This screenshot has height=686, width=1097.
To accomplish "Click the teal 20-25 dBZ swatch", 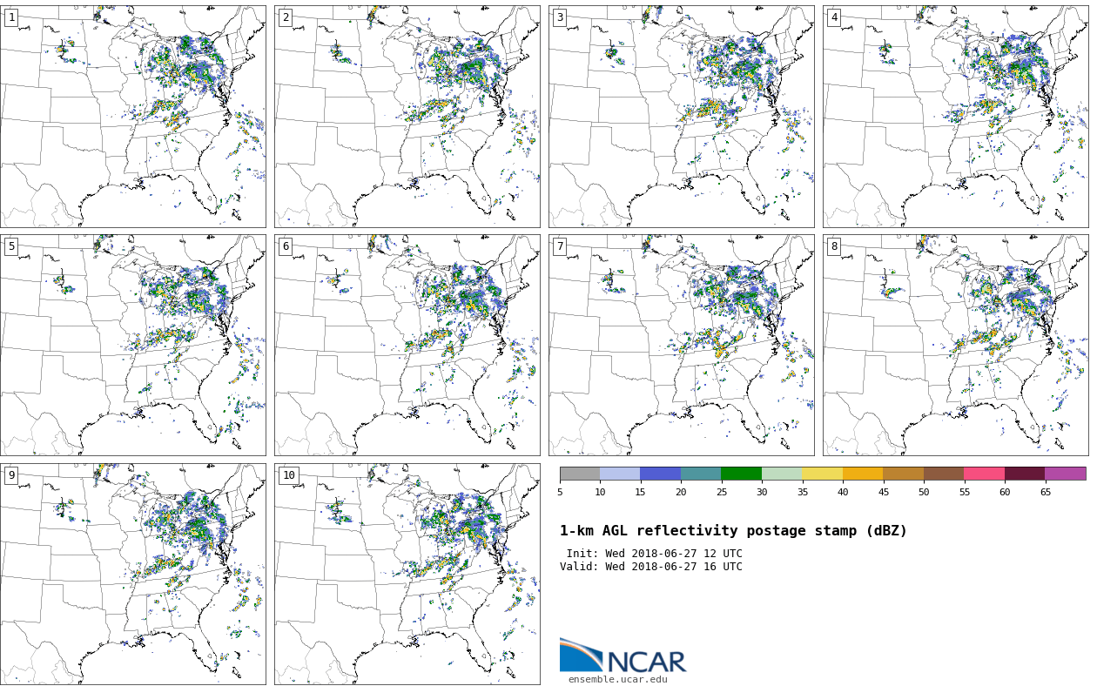I will (701, 474).
